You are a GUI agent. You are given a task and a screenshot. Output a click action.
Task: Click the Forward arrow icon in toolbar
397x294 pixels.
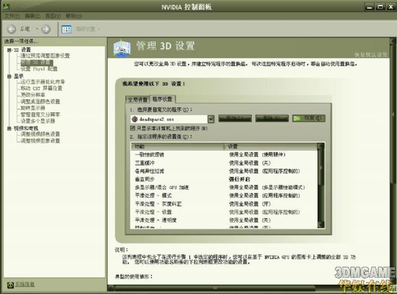[x=46, y=29]
